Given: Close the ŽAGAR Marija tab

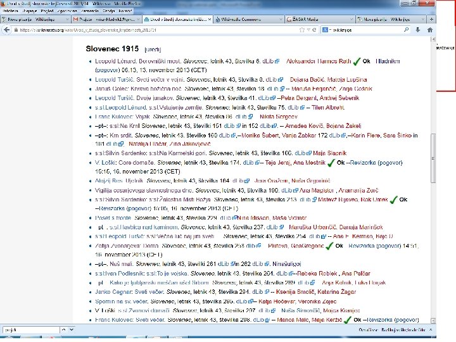Looking at the screenshot, I should click(351, 20).
